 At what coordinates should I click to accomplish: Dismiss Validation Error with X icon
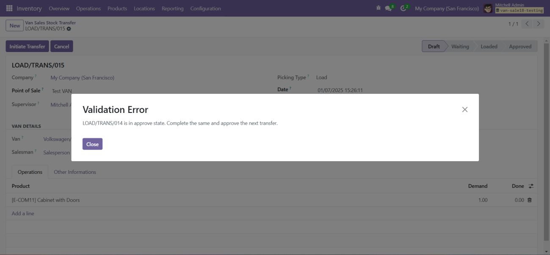click(464, 110)
